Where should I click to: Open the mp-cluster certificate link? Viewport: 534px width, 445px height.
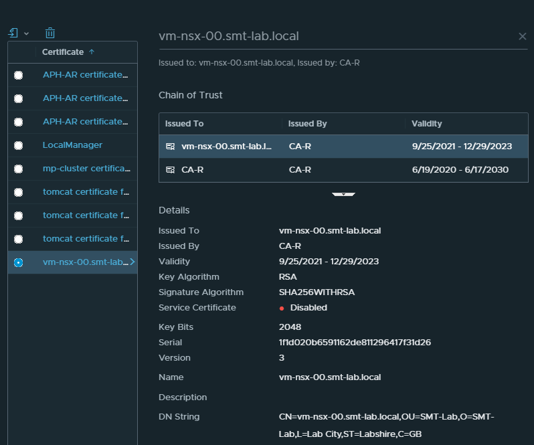tap(85, 169)
